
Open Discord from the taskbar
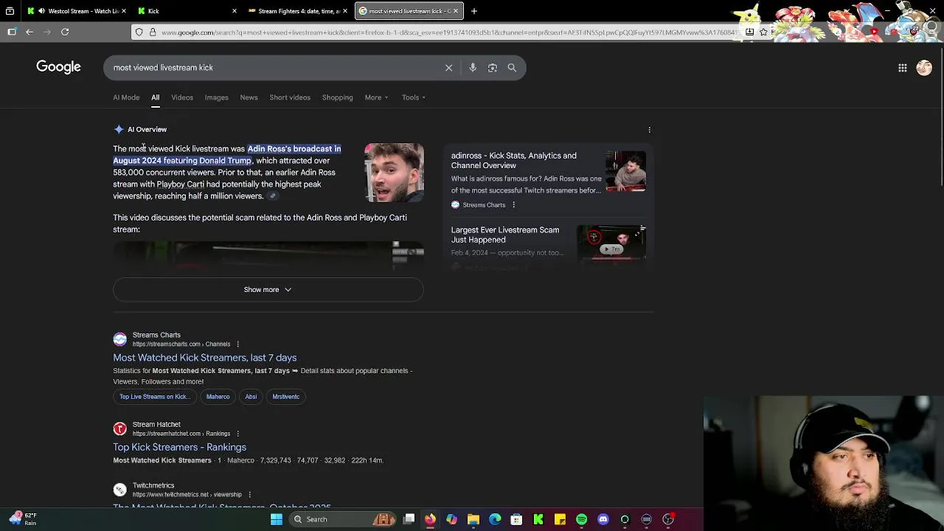click(x=603, y=519)
